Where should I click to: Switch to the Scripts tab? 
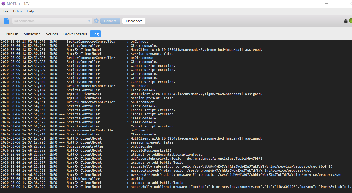52,34
